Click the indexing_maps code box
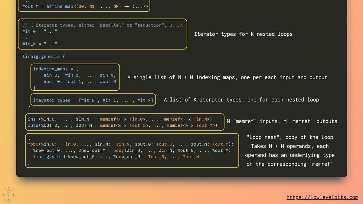The width and height of the screenshot is (363, 204). (75, 77)
